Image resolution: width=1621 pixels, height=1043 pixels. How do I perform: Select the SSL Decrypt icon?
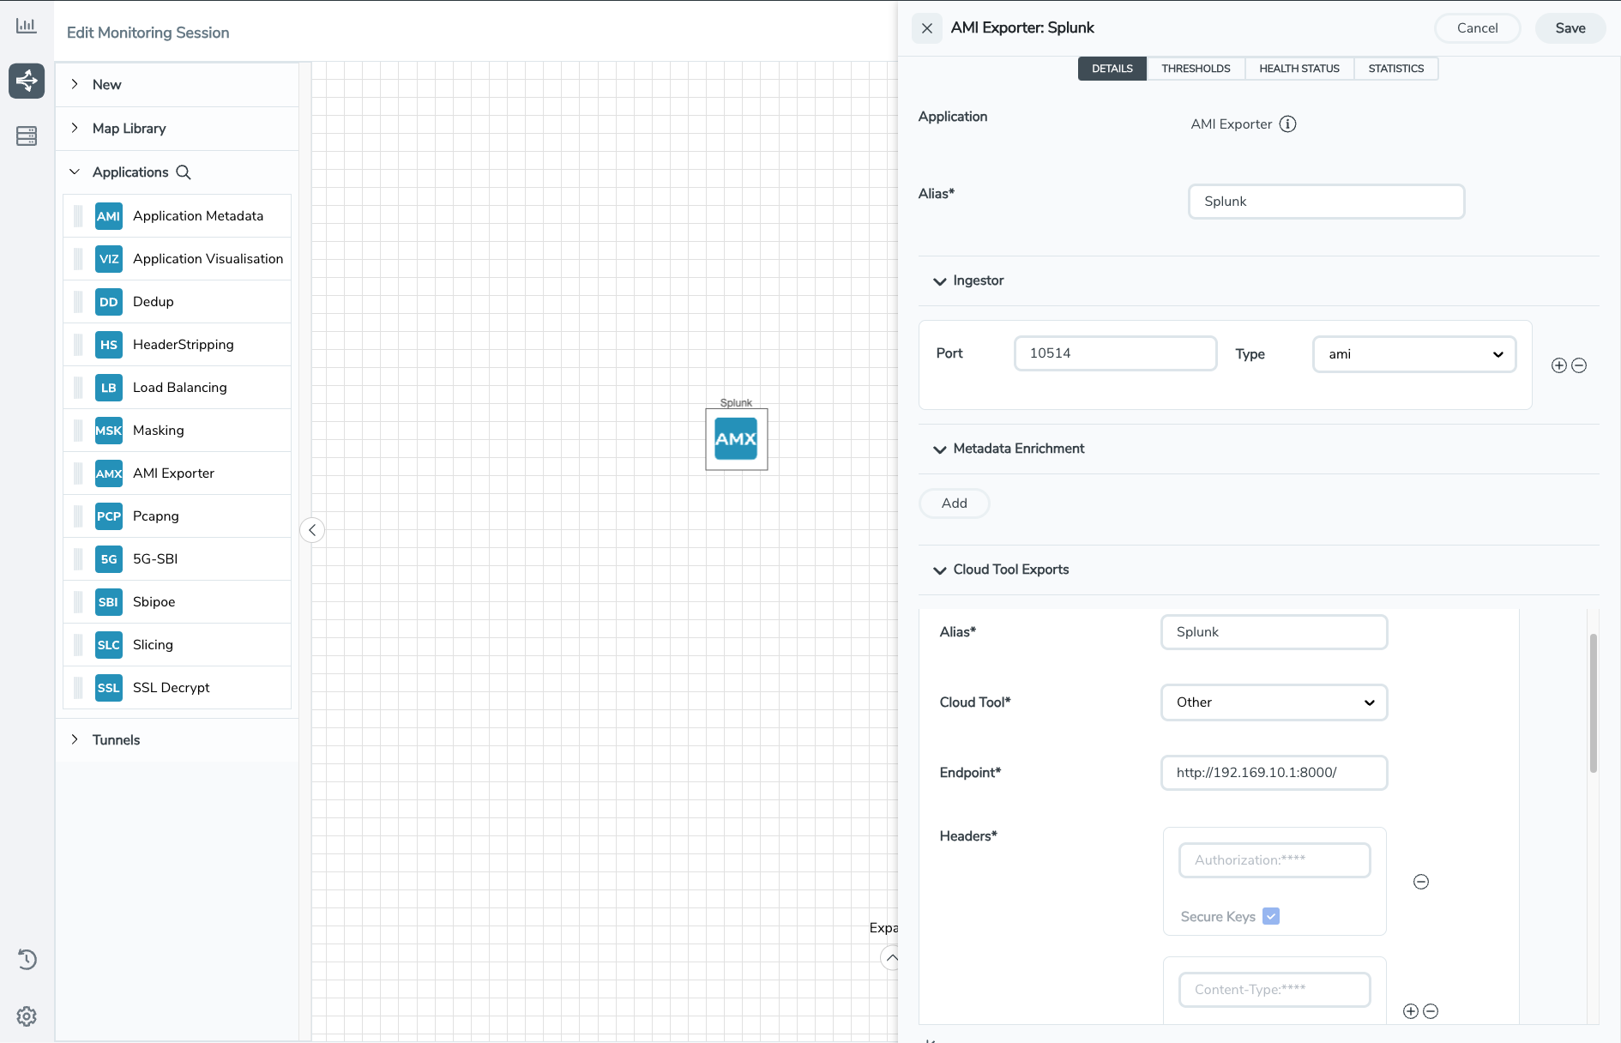coord(109,688)
